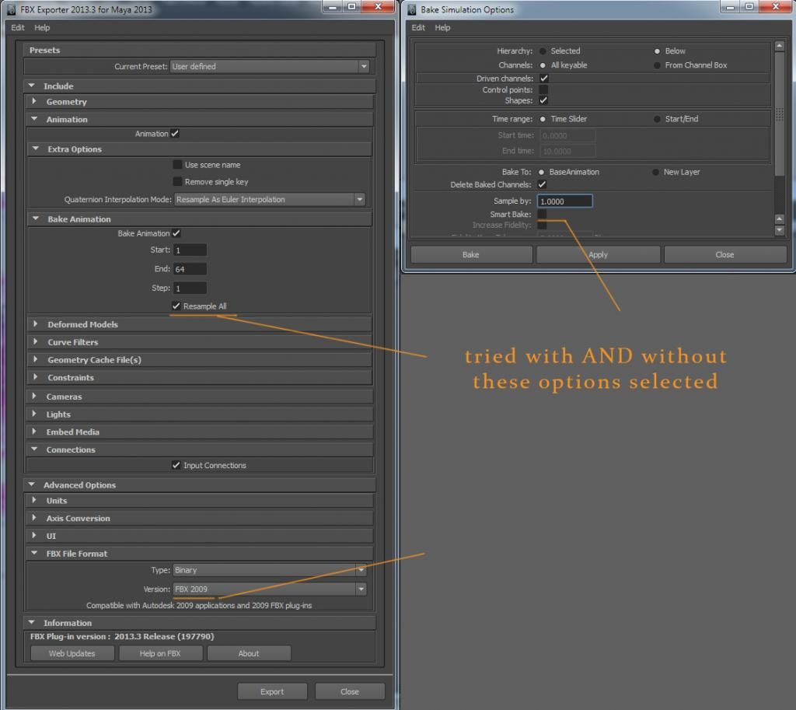This screenshot has width=796, height=710.
Task: Click the About button
Action: tap(249, 653)
